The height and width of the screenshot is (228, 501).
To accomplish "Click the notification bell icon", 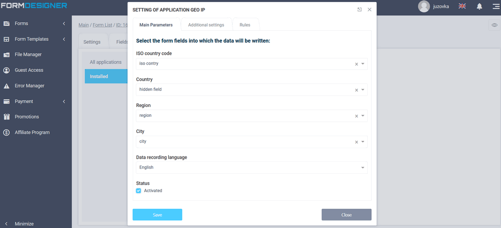I will point(479,7).
